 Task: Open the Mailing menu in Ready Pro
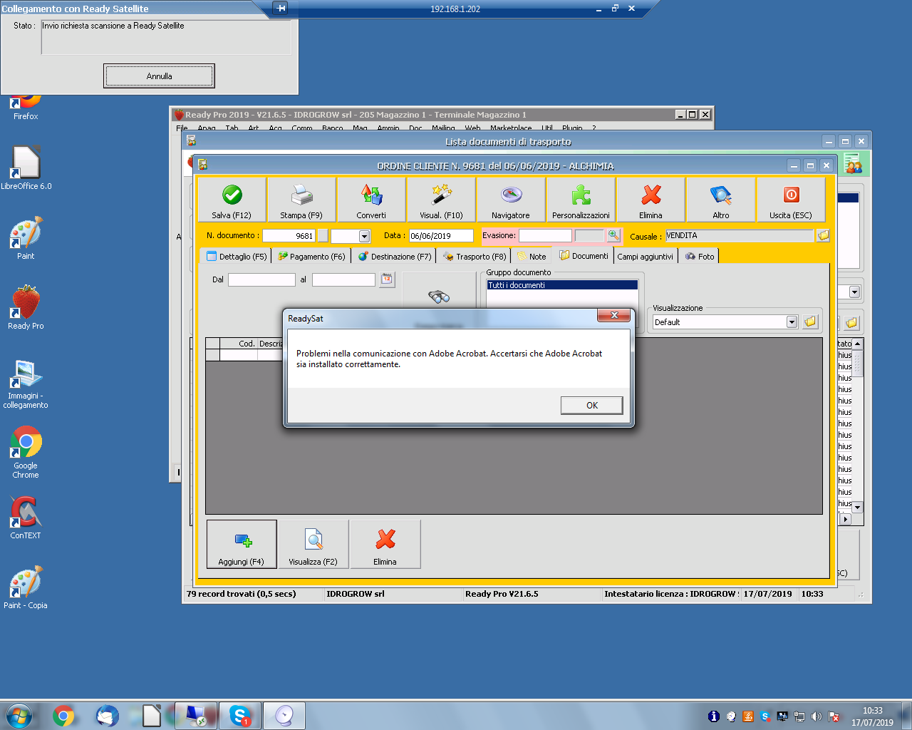click(443, 128)
